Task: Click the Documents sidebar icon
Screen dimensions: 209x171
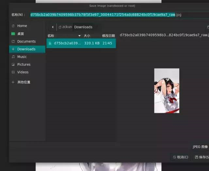Action: click(13, 42)
